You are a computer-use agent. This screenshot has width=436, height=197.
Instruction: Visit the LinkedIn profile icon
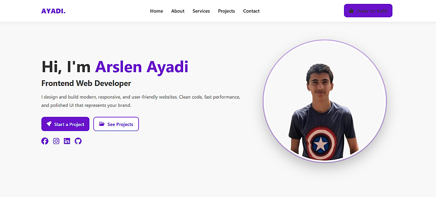pyautogui.click(x=67, y=141)
